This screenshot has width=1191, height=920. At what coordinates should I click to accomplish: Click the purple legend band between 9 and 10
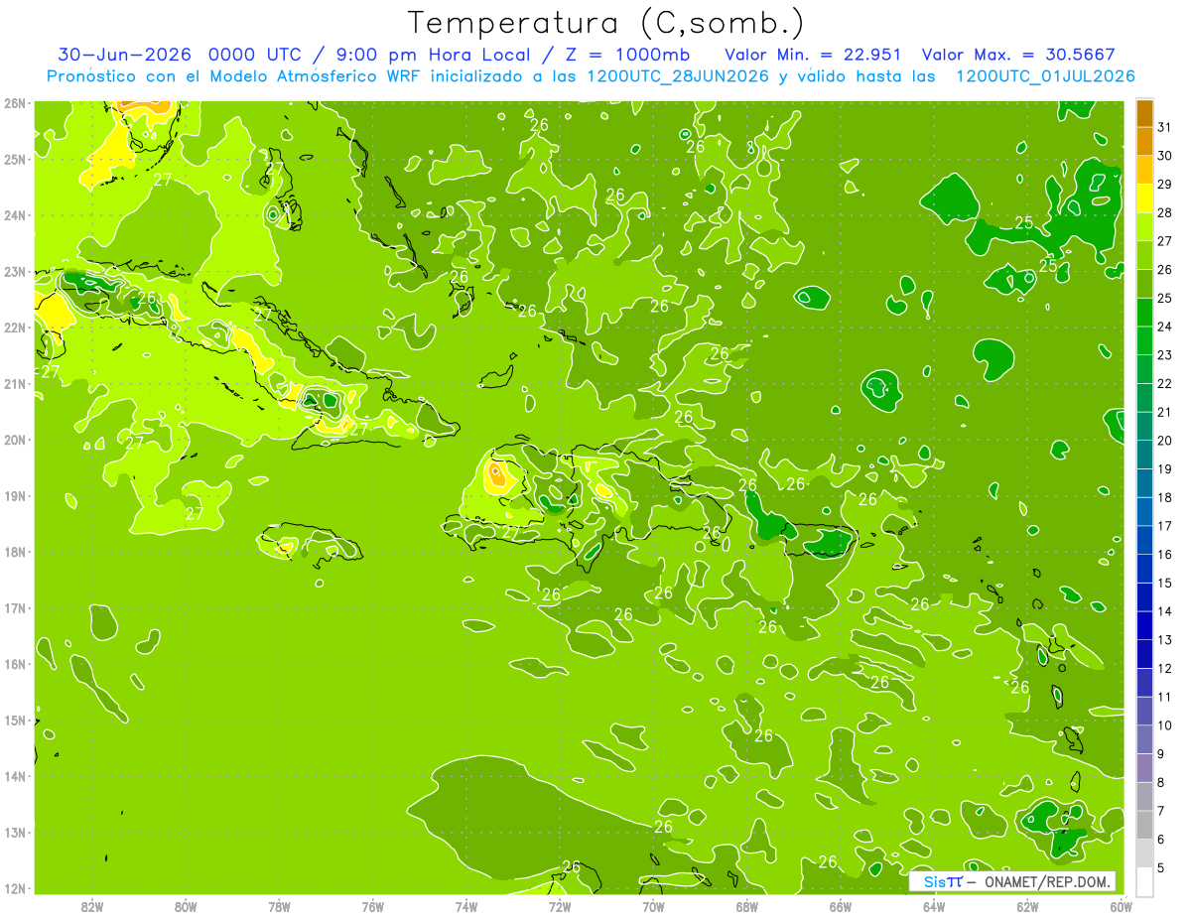1144,739
